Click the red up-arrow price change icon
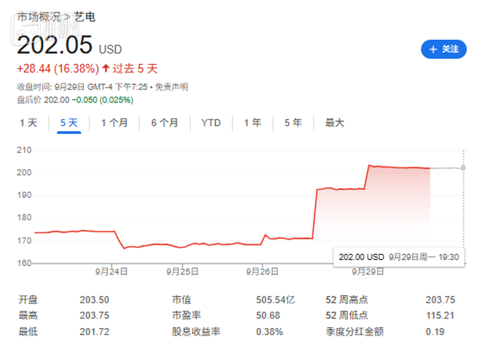 coord(106,68)
